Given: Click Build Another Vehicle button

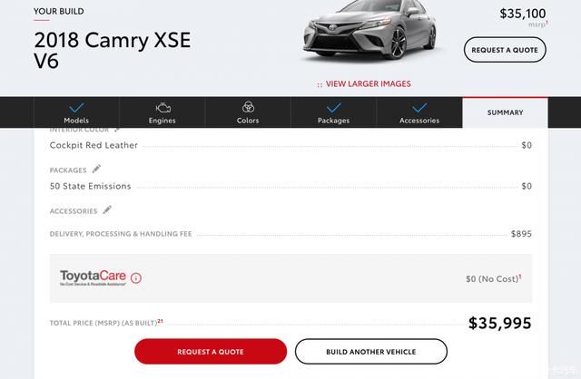Looking at the screenshot, I should (371, 351).
